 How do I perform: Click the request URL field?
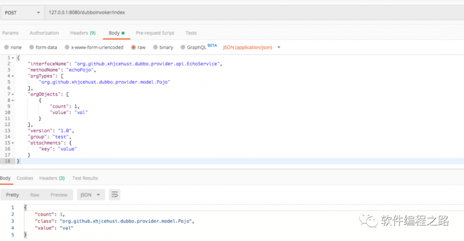coord(254,13)
